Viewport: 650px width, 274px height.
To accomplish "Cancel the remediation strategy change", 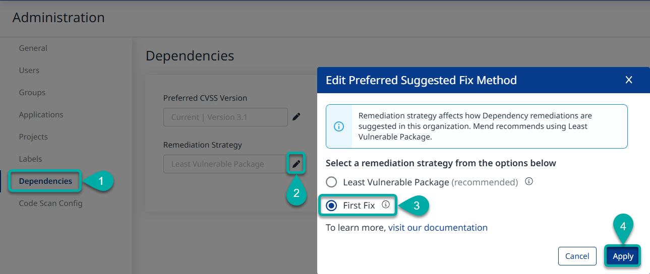I will click(577, 256).
